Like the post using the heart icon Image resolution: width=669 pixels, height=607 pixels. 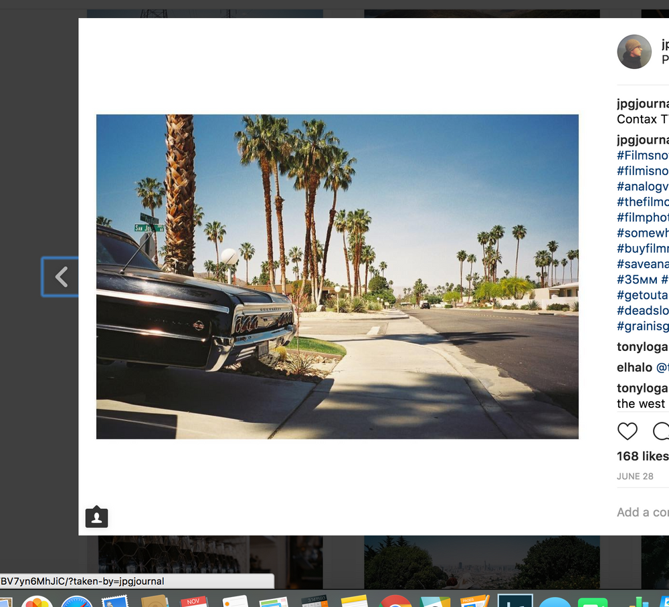click(x=628, y=432)
